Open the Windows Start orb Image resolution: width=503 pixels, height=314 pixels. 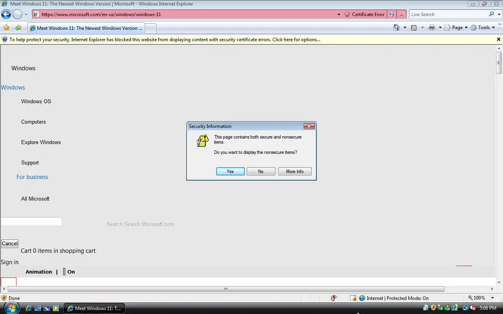tap(11, 308)
